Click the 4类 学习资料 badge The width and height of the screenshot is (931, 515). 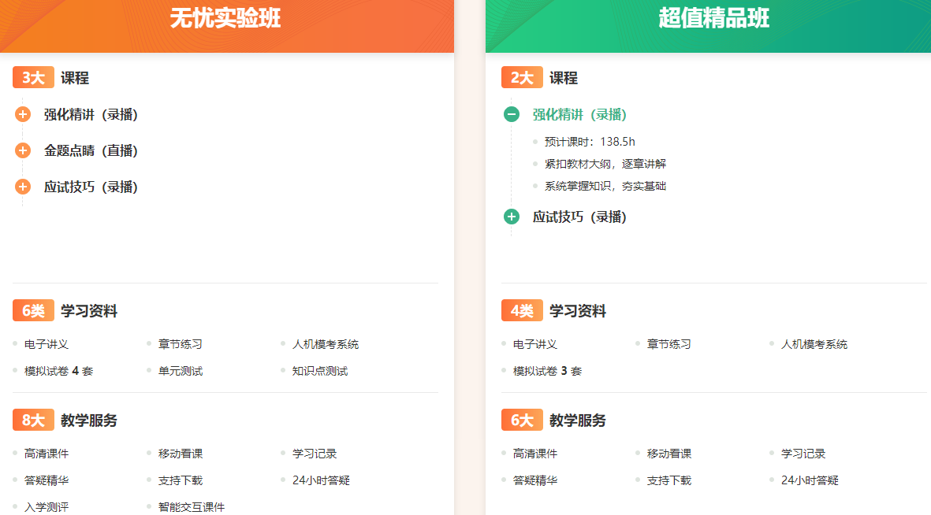tap(523, 310)
